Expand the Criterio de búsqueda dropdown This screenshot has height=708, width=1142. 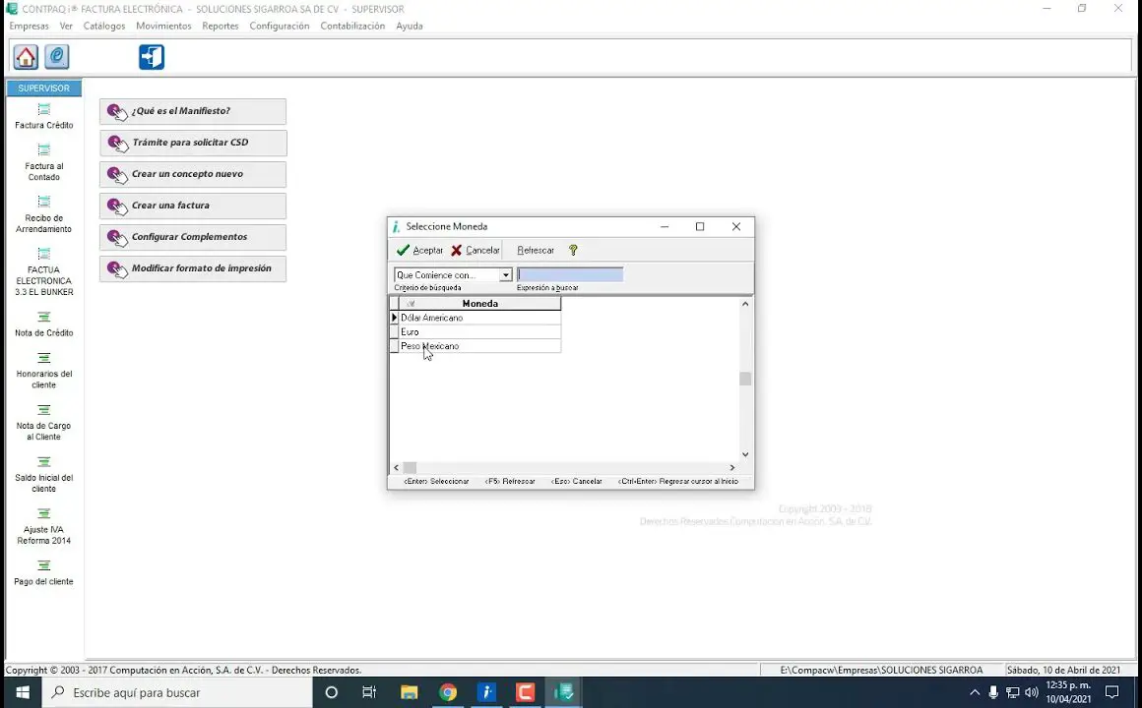click(x=505, y=275)
